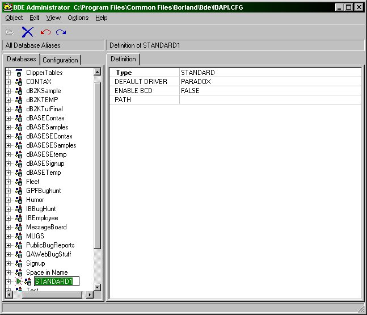Image resolution: width=367 pixels, height=315 pixels.
Task: Click the dB2KSample database icon
Action: tap(19, 91)
